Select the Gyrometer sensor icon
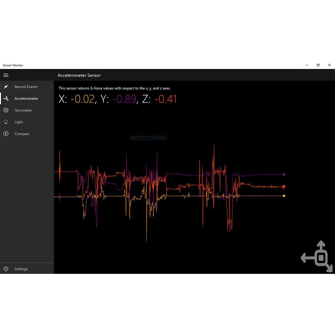Image resolution: width=335 pixels, height=335 pixels. coord(6,110)
